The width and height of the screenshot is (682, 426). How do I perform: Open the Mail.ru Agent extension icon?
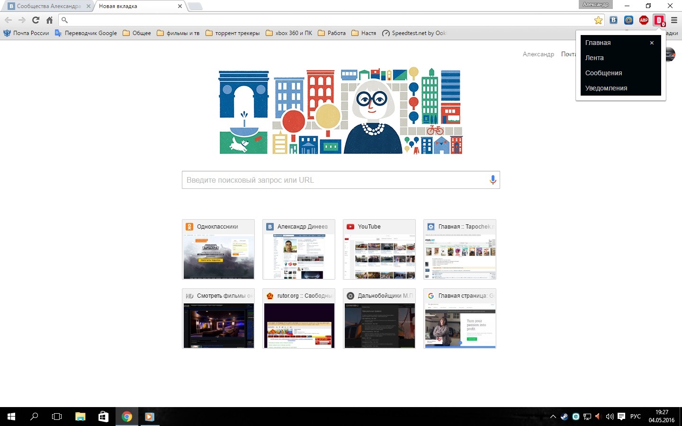pos(628,20)
